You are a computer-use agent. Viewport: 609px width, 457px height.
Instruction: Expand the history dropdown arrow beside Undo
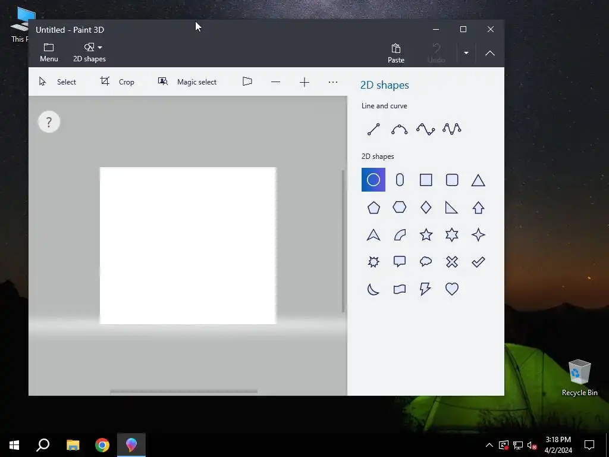pyautogui.click(x=466, y=53)
